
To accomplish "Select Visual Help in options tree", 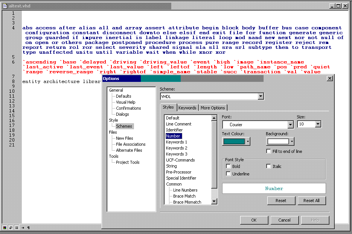I will (x=125, y=102).
